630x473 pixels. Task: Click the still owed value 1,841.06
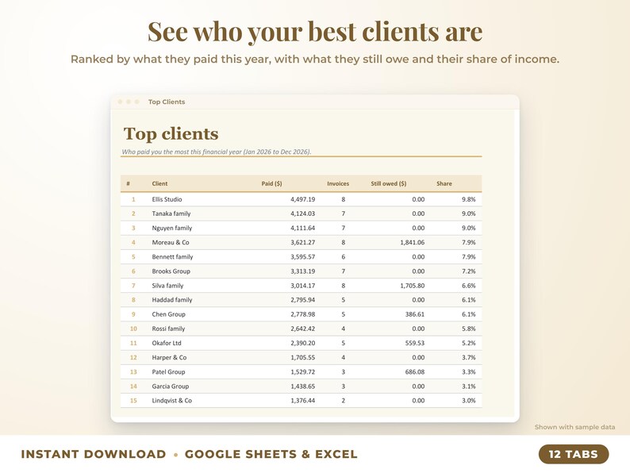(413, 242)
